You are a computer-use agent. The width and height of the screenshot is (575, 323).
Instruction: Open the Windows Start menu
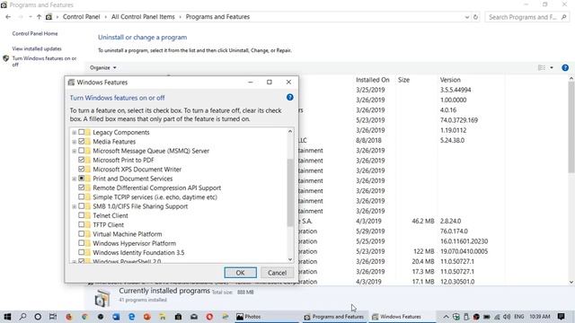coord(7,317)
